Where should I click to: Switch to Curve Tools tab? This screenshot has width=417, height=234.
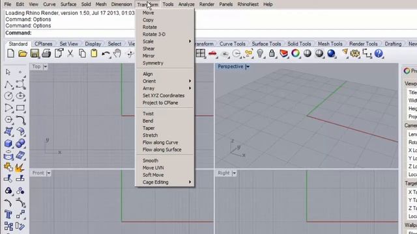click(x=233, y=44)
